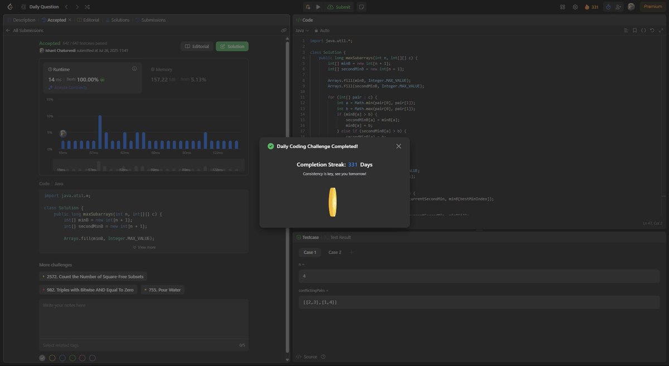Click the conflictingPairs input field

tap(479, 302)
